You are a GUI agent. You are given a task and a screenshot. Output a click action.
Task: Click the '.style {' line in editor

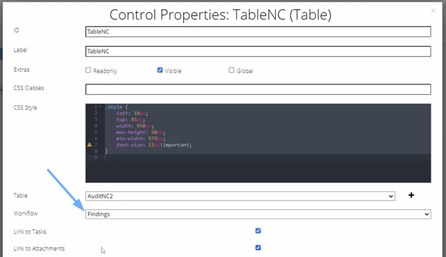(x=117, y=107)
